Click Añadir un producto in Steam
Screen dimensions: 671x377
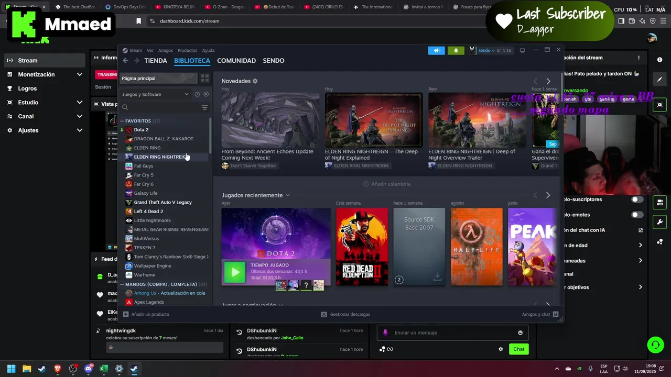click(x=146, y=314)
